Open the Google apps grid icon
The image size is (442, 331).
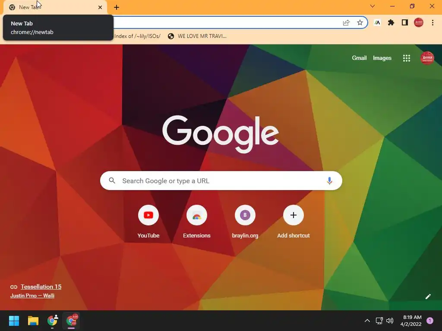pyautogui.click(x=407, y=58)
